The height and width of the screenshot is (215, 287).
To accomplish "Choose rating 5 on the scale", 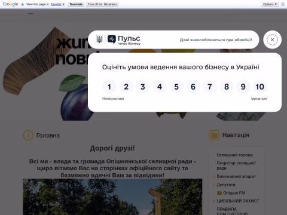I will 176,87.
